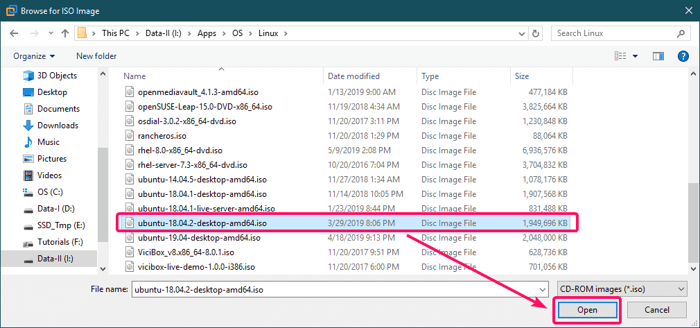
Task: Close the Browse for ISO Image dialog
Action: 687,10
